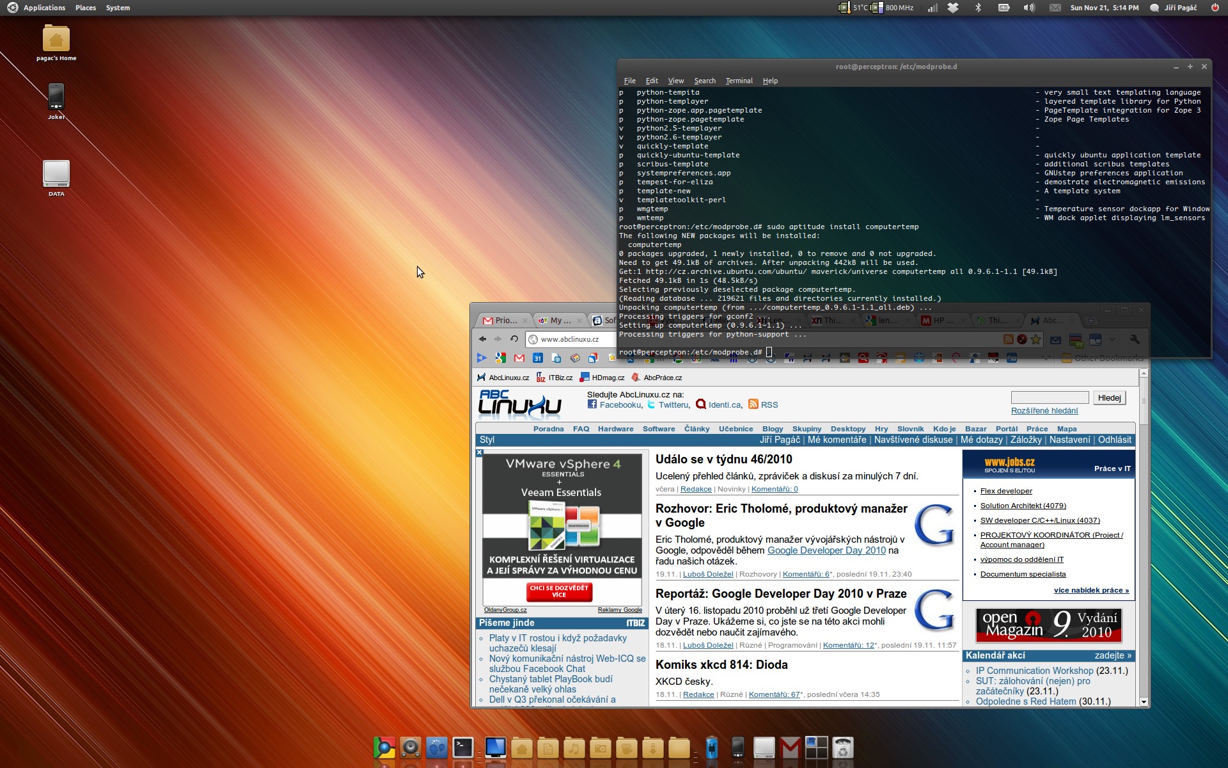The image size is (1228, 768).
Task: Open the Videos folder in dock
Action: pyautogui.click(x=627, y=748)
